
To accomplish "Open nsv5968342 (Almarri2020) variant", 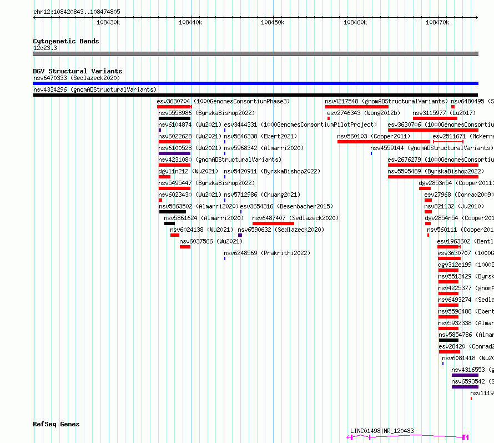I will coord(264,148).
